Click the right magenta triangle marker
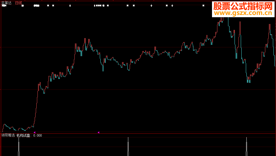Image resolution: width=276 pixels, height=156 pixels. pyautogui.click(x=98, y=132)
